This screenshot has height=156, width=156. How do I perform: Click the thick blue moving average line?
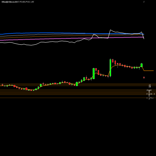[72, 33]
